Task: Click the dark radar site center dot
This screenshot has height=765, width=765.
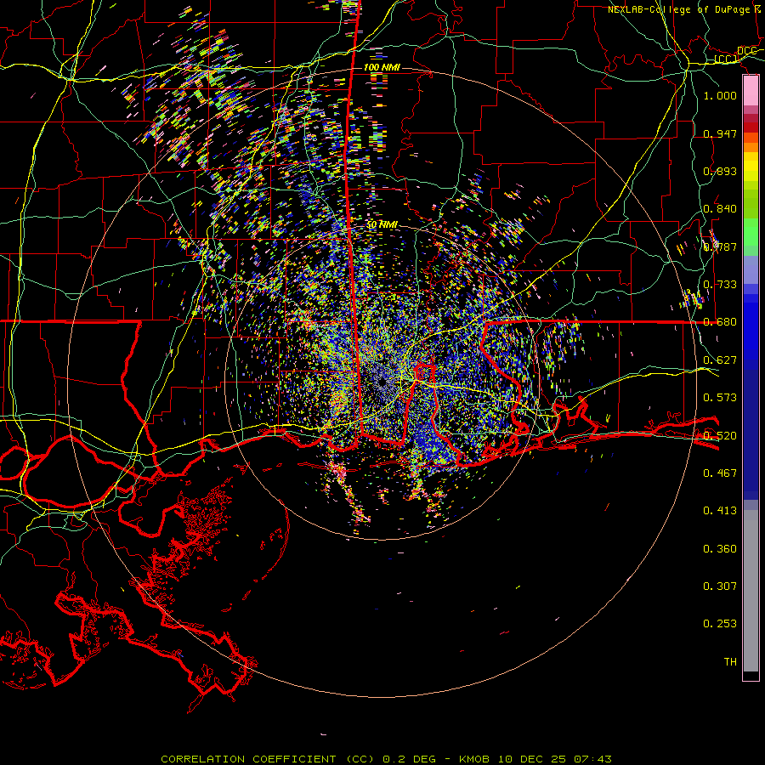Action: click(382, 382)
